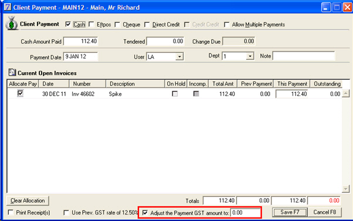Open the Dept dropdown arrow
Viewport: 353px width, 221px height.
250,56
